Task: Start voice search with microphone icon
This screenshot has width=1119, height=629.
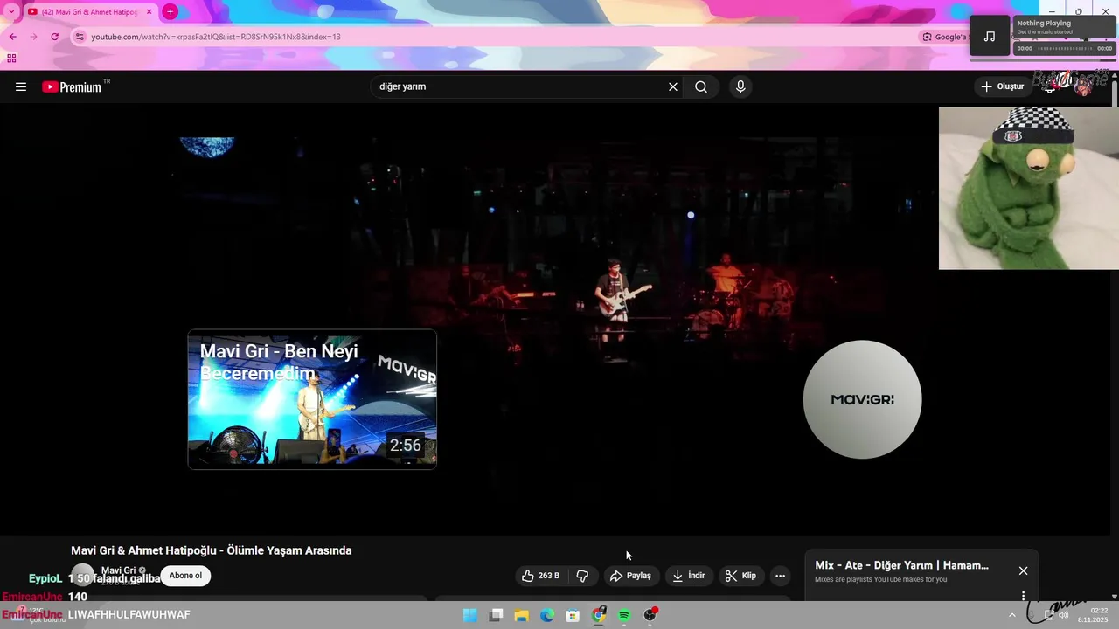Action: click(x=740, y=86)
